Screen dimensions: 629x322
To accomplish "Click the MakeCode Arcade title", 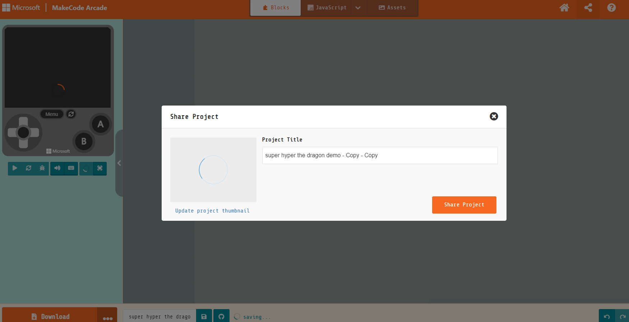I will (79, 8).
